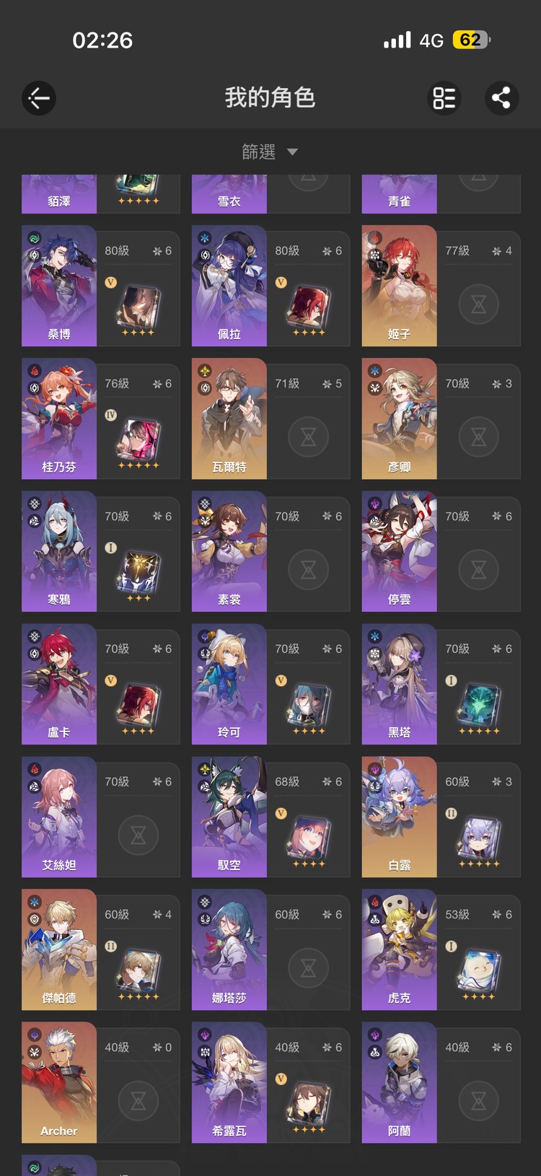Select the Archer character card
This screenshot has height=1176, width=541.
100,1082
